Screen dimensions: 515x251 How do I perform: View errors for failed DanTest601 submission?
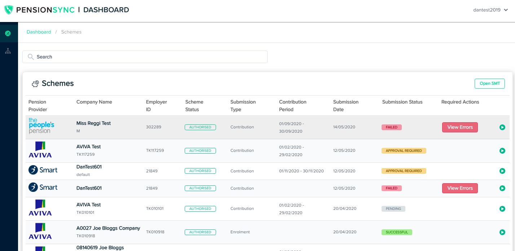click(459, 188)
